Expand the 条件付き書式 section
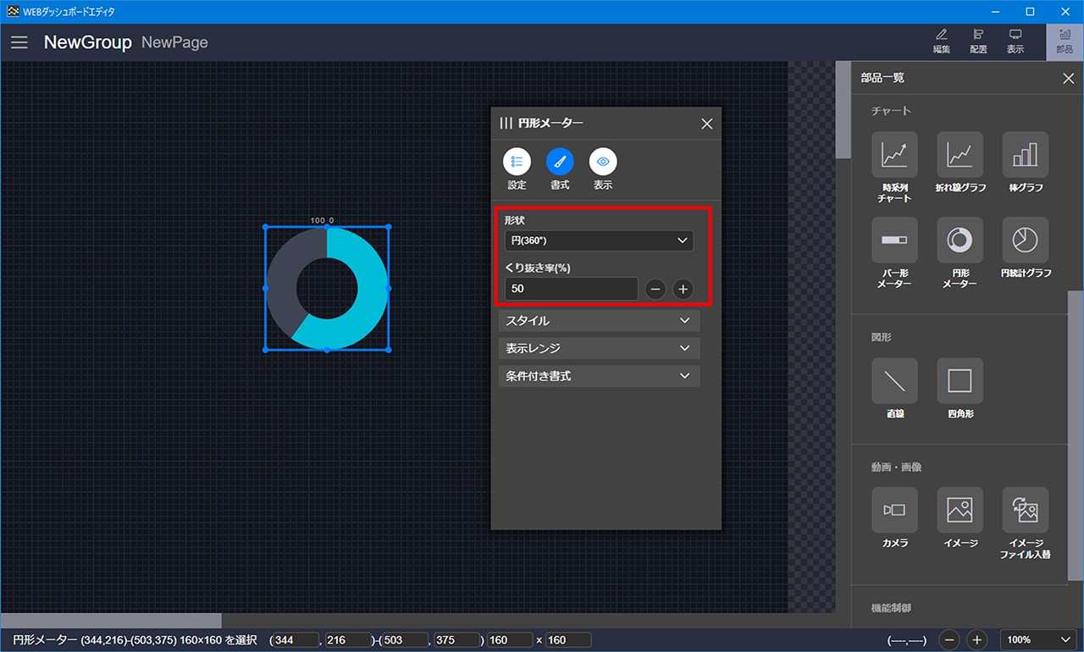 coord(599,376)
